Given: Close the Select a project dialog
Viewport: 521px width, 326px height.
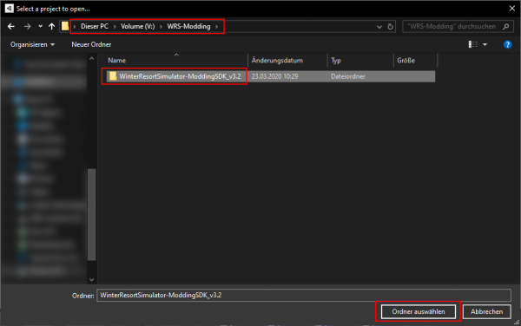Looking at the screenshot, I should [x=512, y=9].
